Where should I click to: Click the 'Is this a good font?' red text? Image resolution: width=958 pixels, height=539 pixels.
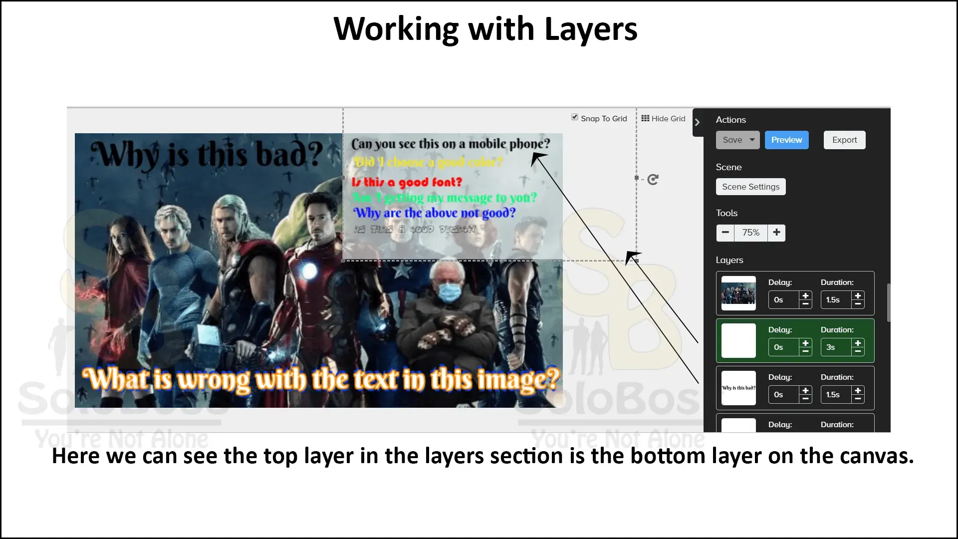[x=407, y=182]
